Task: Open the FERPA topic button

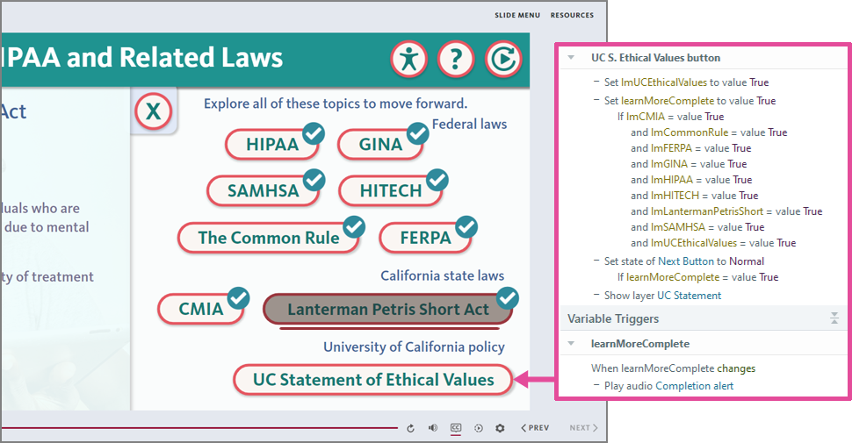Action: (x=425, y=238)
